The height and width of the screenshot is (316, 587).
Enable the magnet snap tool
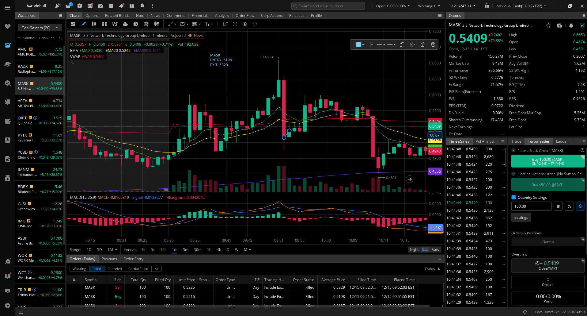[235, 24]
